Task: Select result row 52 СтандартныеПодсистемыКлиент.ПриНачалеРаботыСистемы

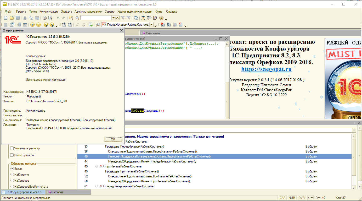Action: pos(214,176)
